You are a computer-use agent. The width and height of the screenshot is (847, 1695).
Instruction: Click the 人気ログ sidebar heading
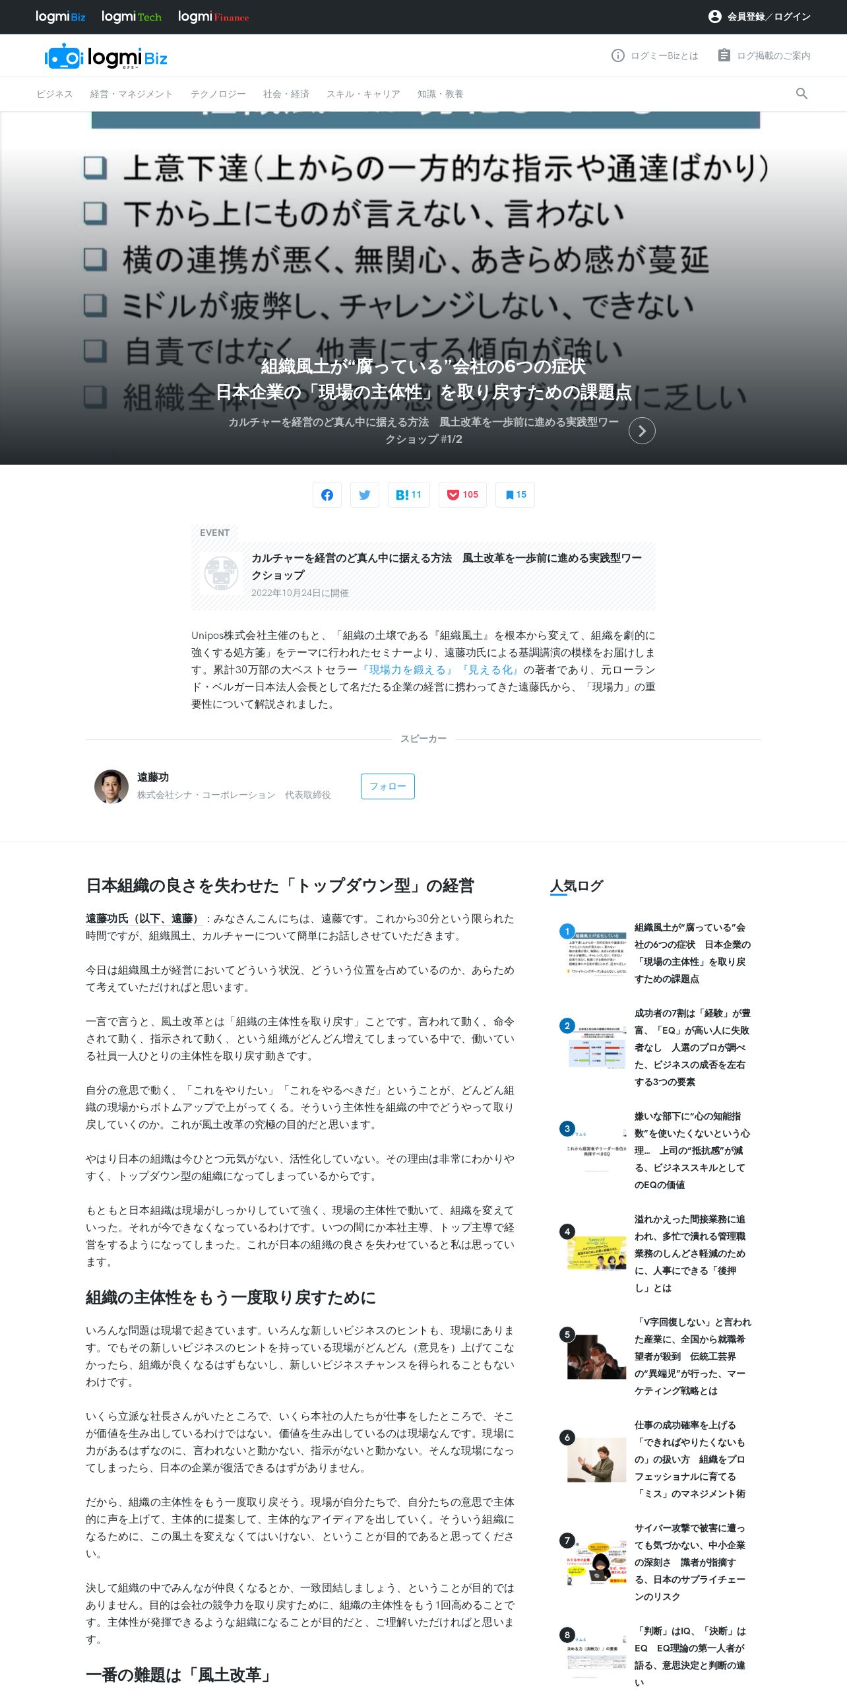[577, 886]
